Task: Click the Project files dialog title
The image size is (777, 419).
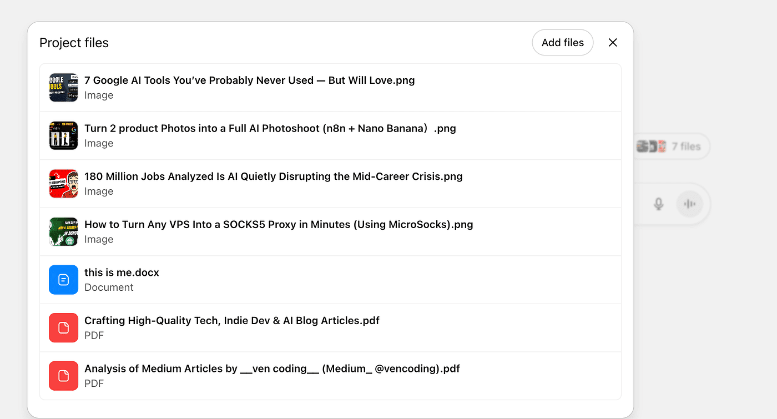Action: pos(74,43)
